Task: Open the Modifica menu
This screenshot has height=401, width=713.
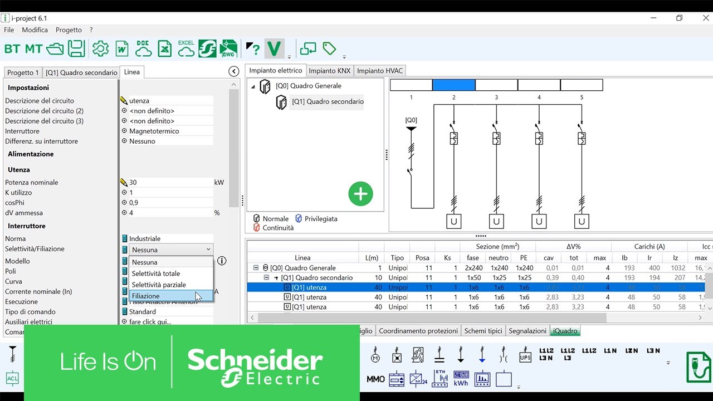Action: [x=35, y=30]
